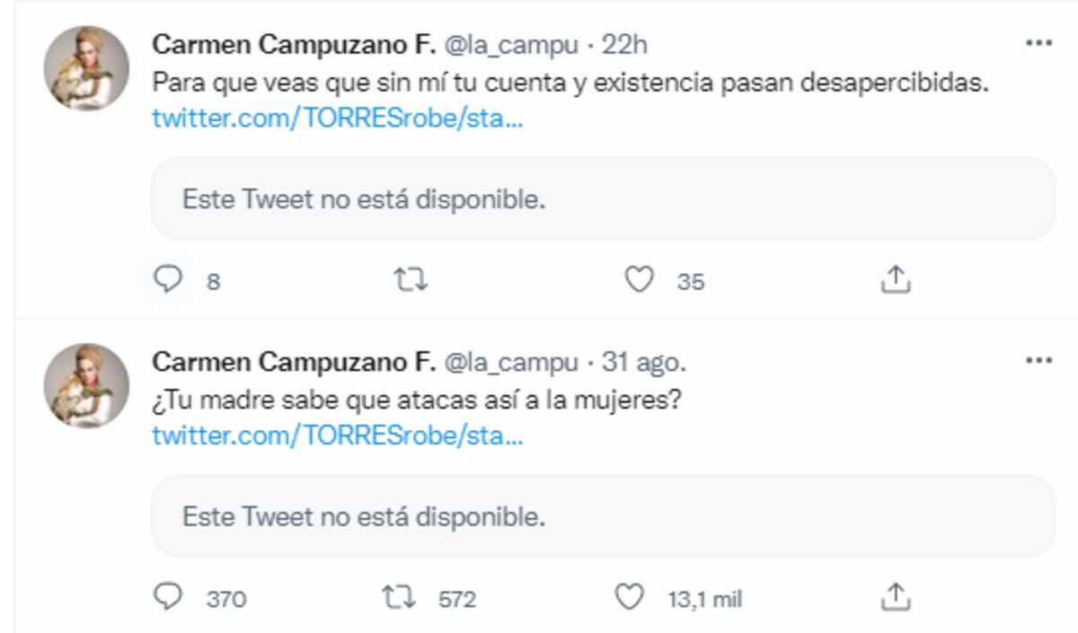Click the 31 ago. timestamp
Screen dimensions: 1078x633
644,362
